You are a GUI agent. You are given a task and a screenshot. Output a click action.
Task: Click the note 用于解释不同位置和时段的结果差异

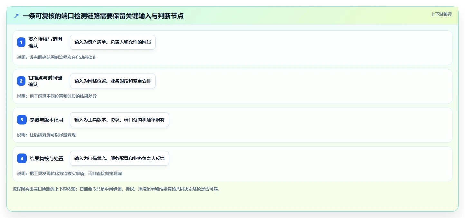(x=57, y=96)
